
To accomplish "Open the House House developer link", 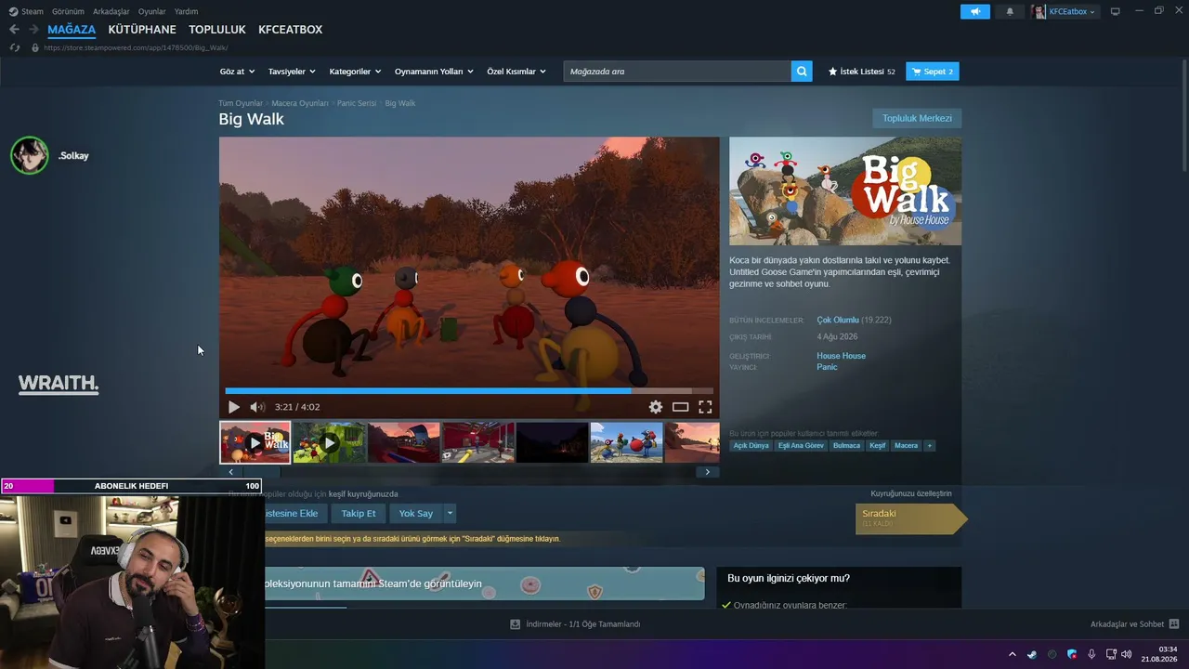I will (x=841, y=356).
